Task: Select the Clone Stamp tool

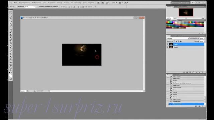Action: (x=11, y=35)
